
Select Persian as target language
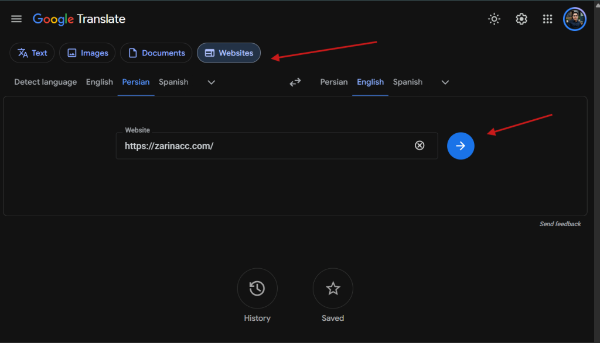334,82
